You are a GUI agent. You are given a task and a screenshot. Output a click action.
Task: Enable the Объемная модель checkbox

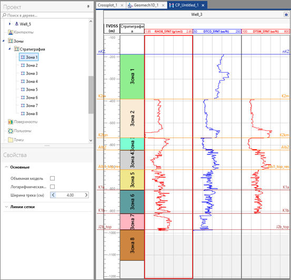pyautogui.click(x=52, y=178)
